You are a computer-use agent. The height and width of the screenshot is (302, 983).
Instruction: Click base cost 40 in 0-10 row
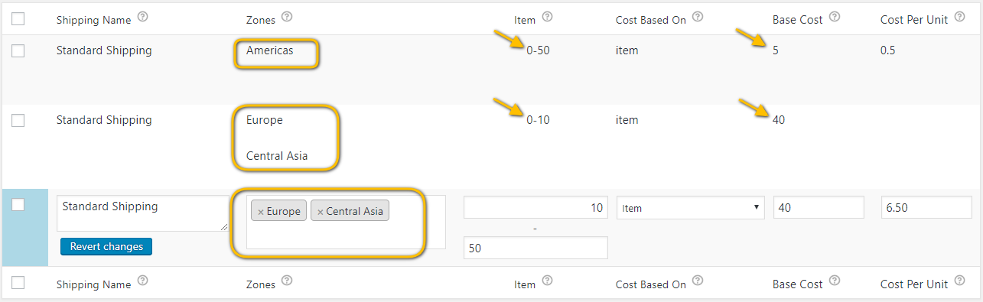point(779,120)
